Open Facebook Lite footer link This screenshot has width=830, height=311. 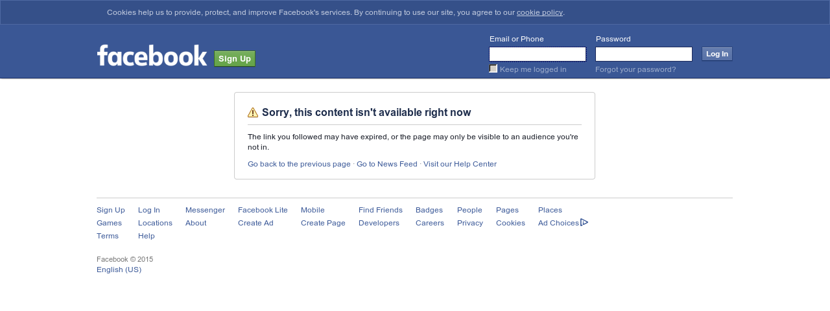coord(263,210)
